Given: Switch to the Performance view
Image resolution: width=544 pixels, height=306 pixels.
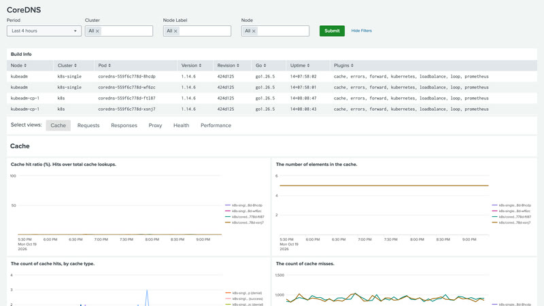Looking at the screenshot, I should click(216, 125).
